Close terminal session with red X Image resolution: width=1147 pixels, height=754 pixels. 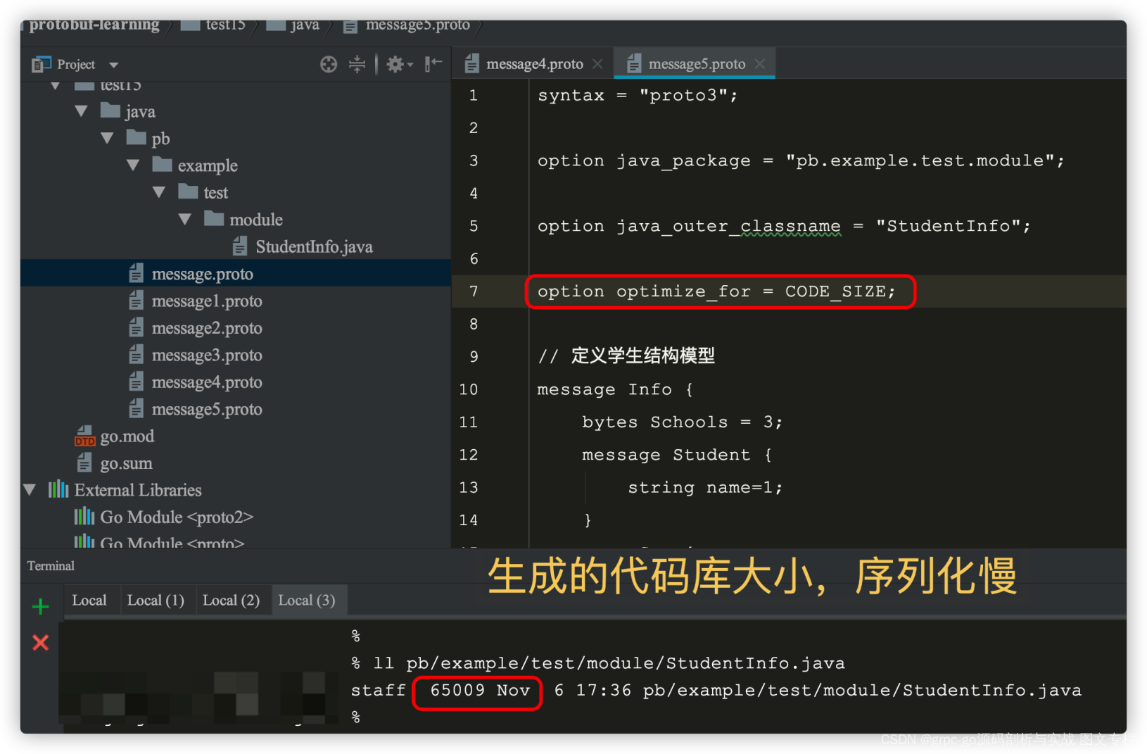coord(41,643)
